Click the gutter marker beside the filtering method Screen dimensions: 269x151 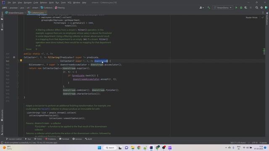pyautogui.click(x=14, y=57)
